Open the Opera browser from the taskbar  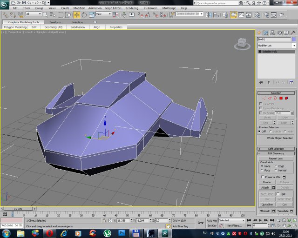[x=50, y=232]
